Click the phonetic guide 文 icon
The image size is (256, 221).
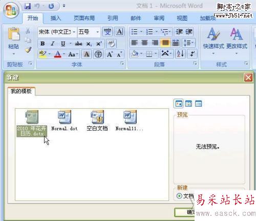pyautogui.click(x=108, y=32)
